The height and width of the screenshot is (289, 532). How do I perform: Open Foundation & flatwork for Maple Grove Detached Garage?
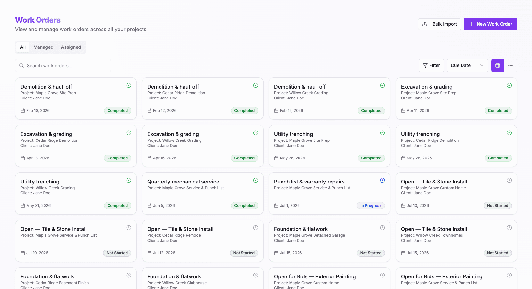tap(330, 241)
